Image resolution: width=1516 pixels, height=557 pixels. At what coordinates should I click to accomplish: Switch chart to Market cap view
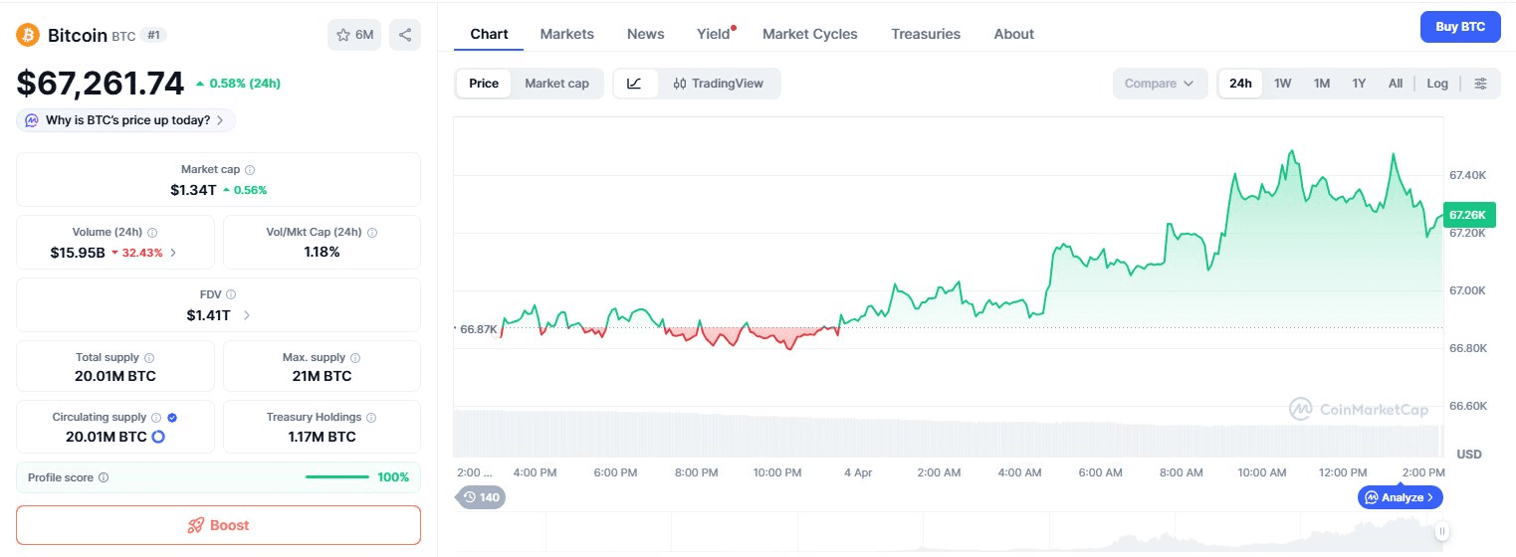(556, 84)
